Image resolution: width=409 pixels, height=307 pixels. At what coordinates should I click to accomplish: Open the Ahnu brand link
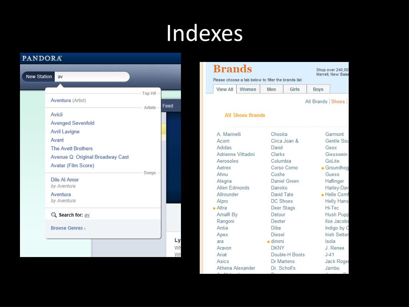(222, 174)
